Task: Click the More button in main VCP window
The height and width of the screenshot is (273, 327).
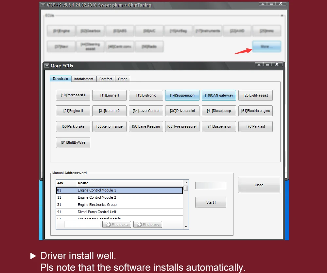Action: tap(267, 46)
